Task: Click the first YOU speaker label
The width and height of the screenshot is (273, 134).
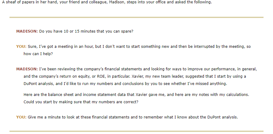Action: coord(21,47)
